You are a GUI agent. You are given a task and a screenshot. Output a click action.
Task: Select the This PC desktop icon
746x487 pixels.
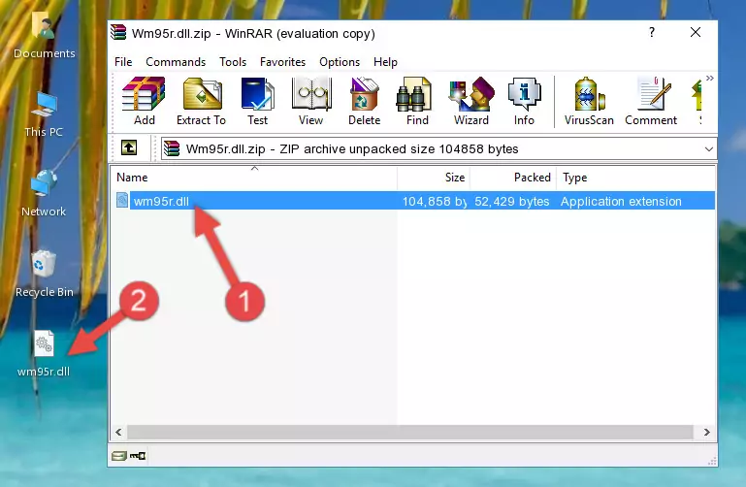click(x=44, y=115)
